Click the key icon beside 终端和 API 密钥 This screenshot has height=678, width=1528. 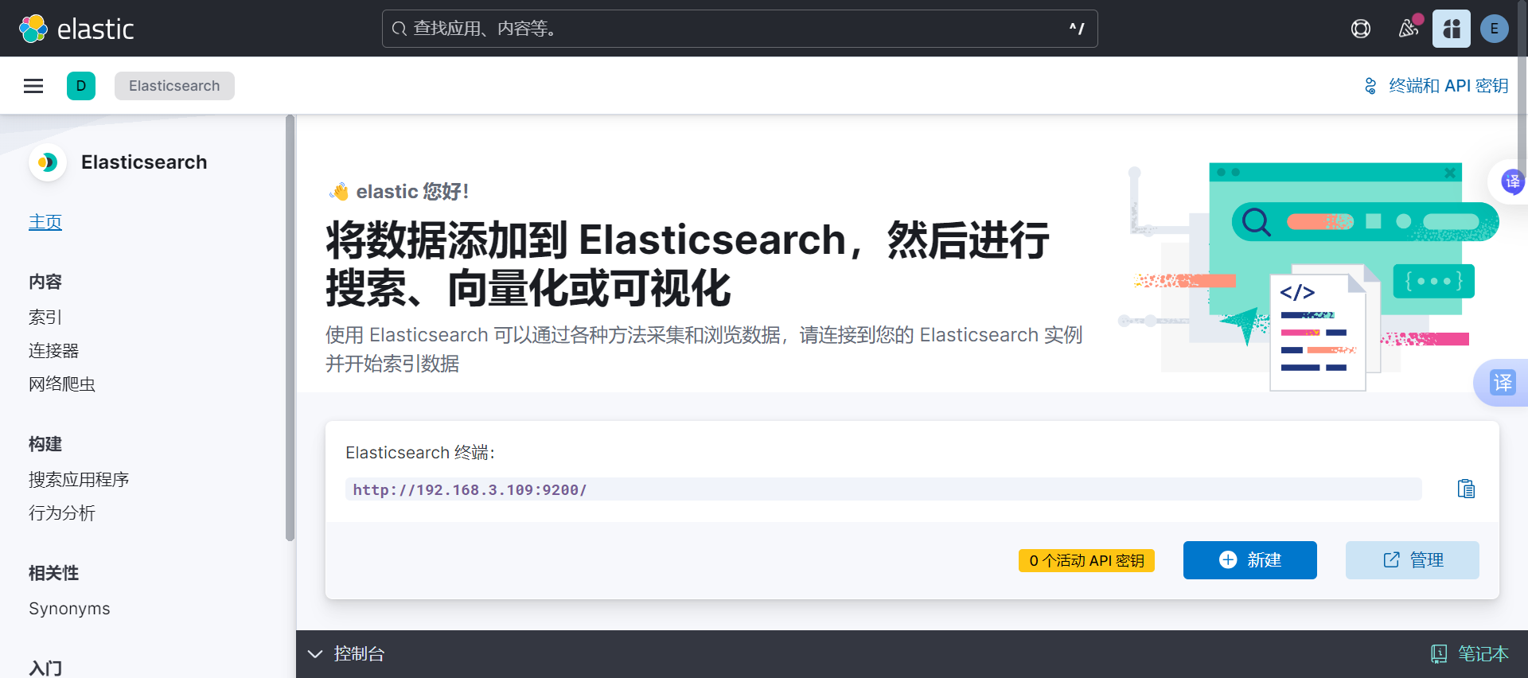1370,86
